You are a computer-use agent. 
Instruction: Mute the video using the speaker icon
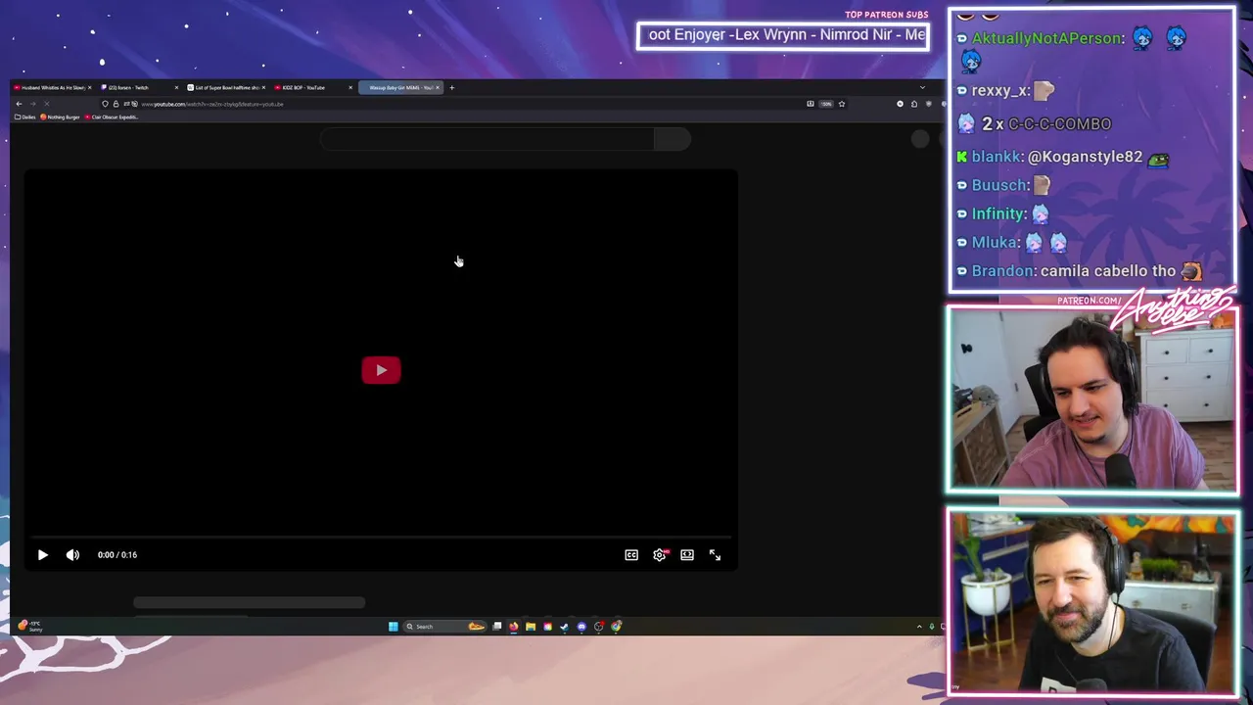click(x=72, y=555)
